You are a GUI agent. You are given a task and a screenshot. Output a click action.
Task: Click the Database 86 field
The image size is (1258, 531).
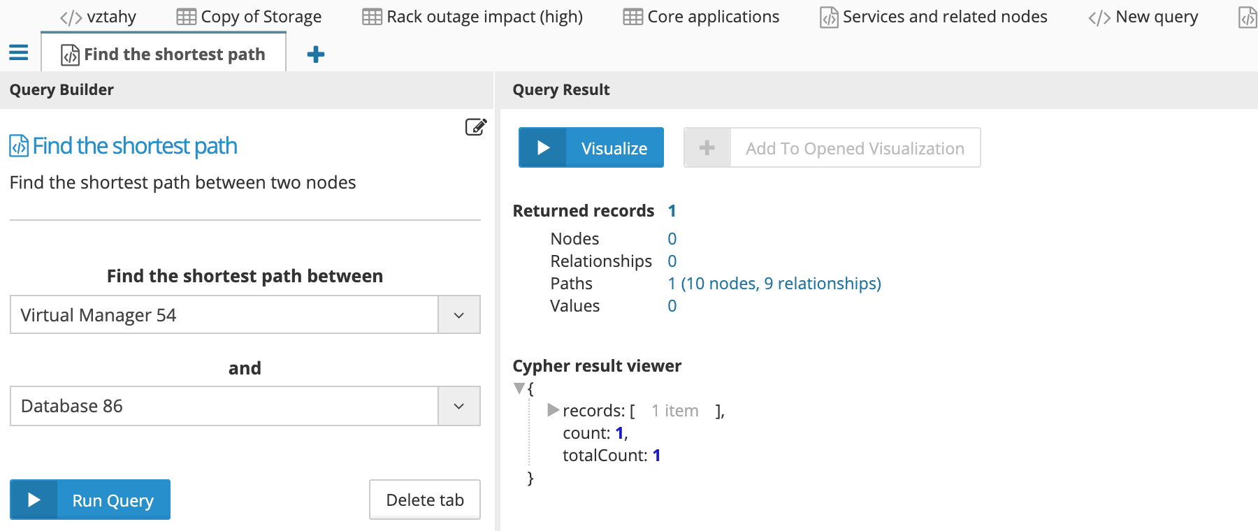coord(224,406)
